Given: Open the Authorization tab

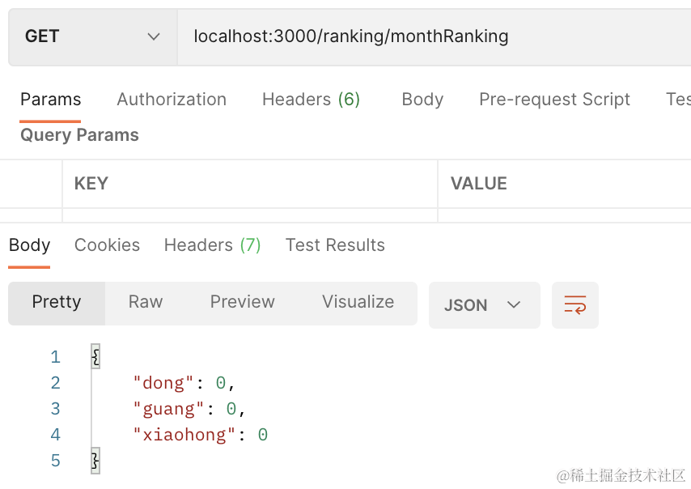Looking at the screenshot, I should pos(172,100).
